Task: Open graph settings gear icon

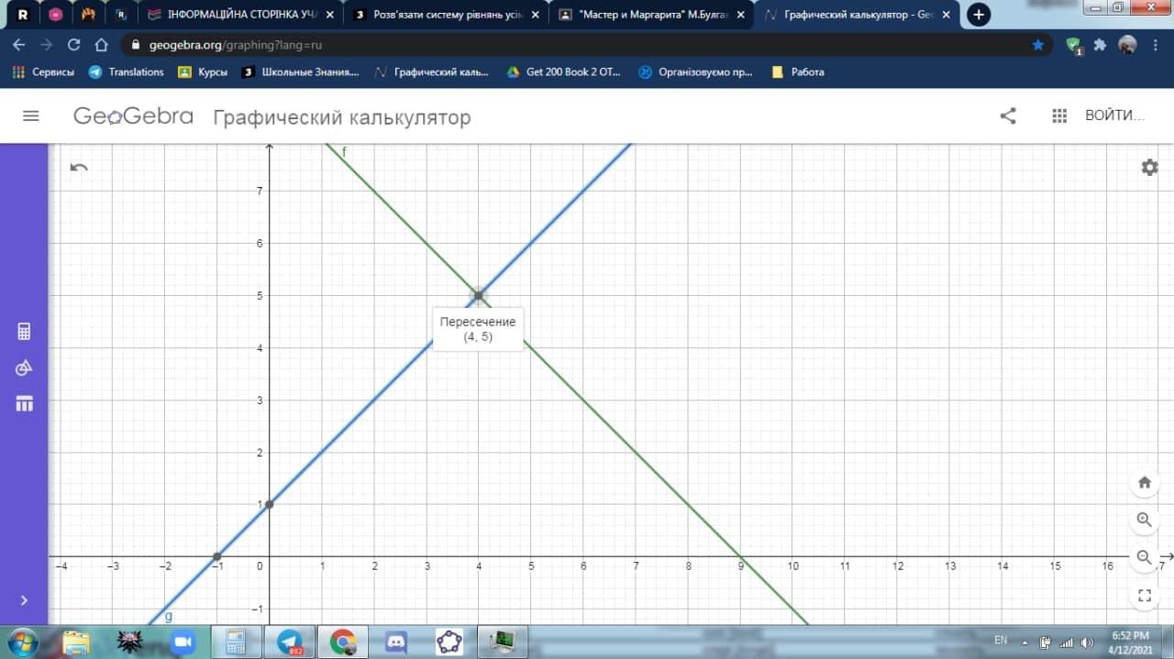Action: coord(1149,167)
